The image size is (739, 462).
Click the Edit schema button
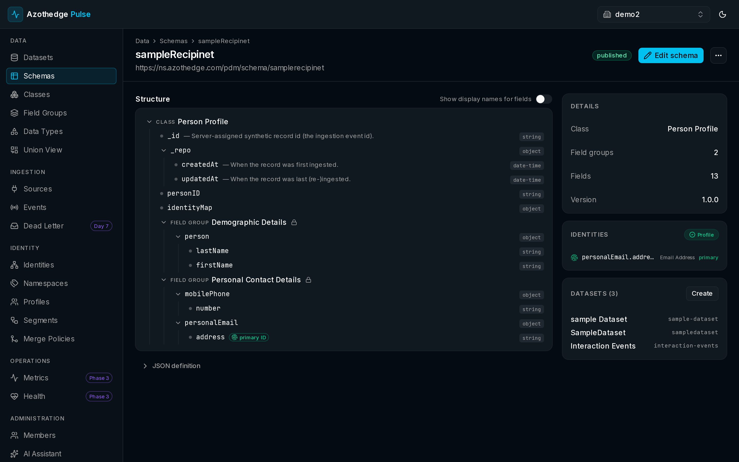pyautogui.click(x=670, y=55)
